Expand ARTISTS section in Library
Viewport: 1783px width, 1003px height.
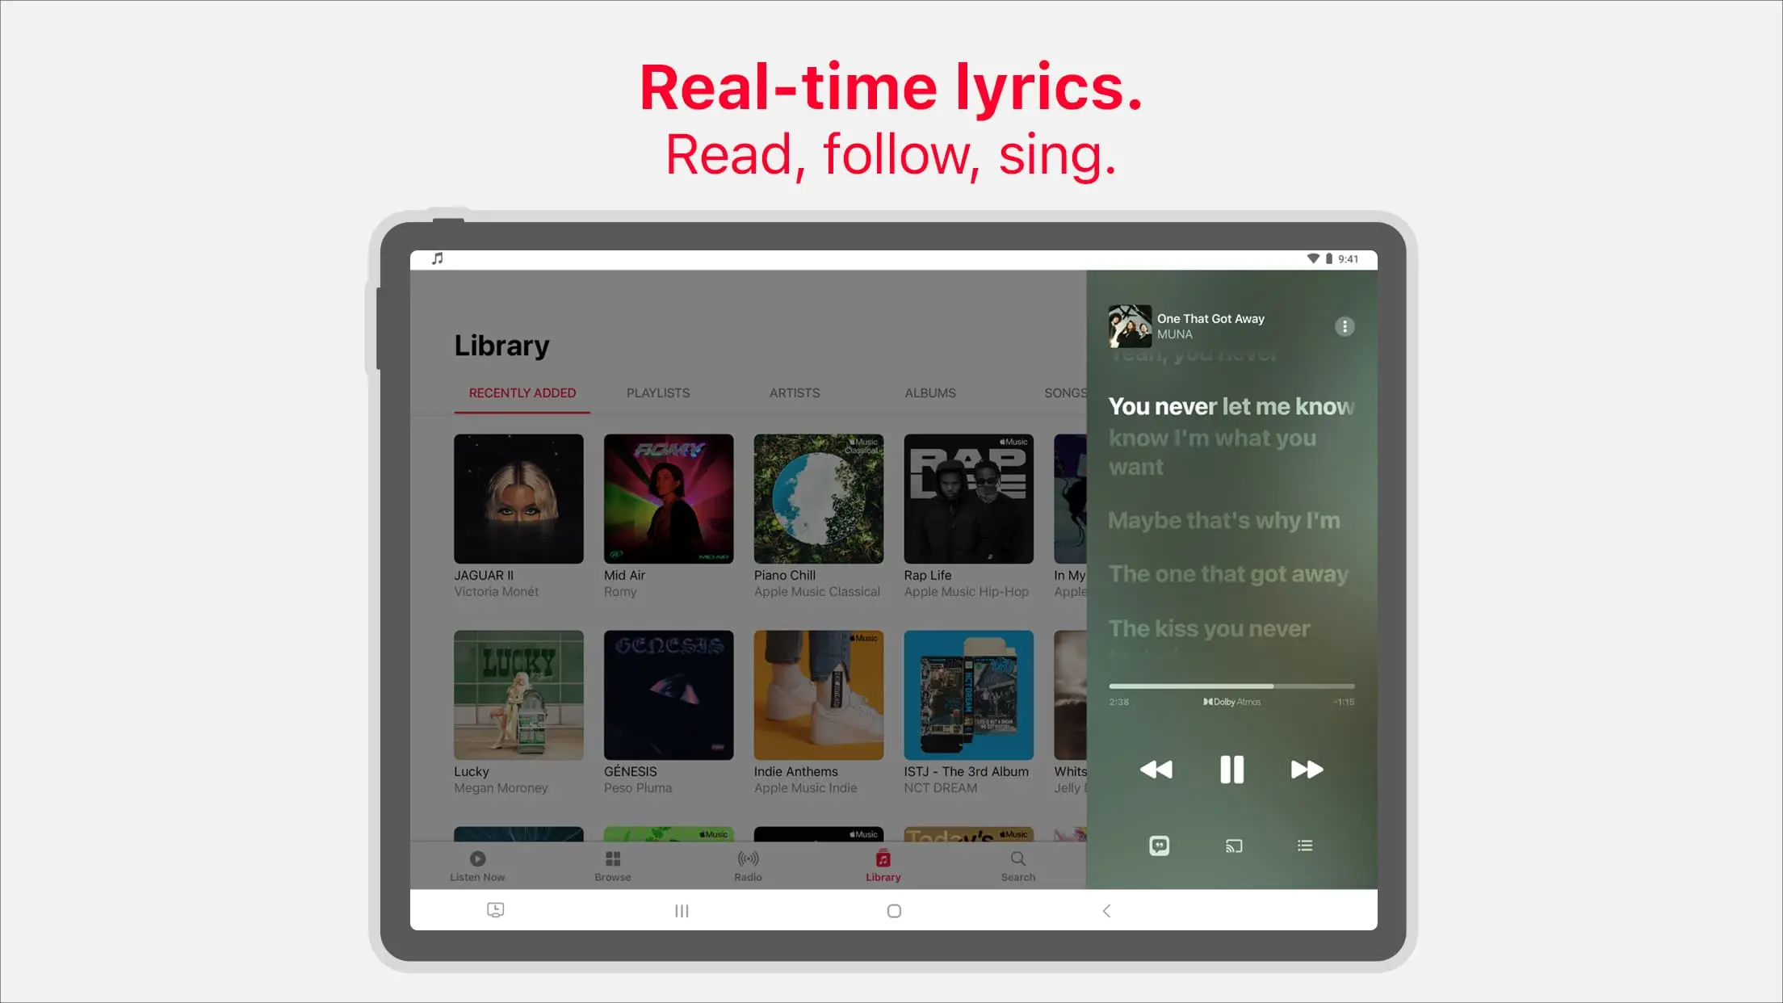(794, 393)
